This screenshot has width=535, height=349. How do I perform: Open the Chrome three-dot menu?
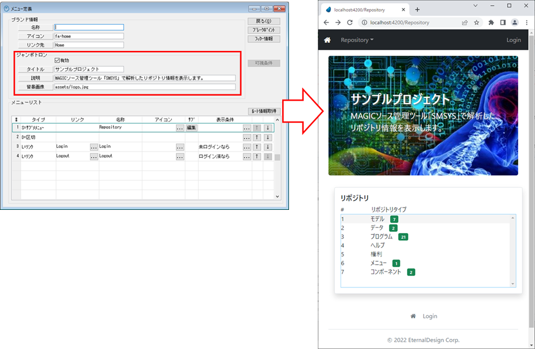pyautogui.click(x=527, y=23)
